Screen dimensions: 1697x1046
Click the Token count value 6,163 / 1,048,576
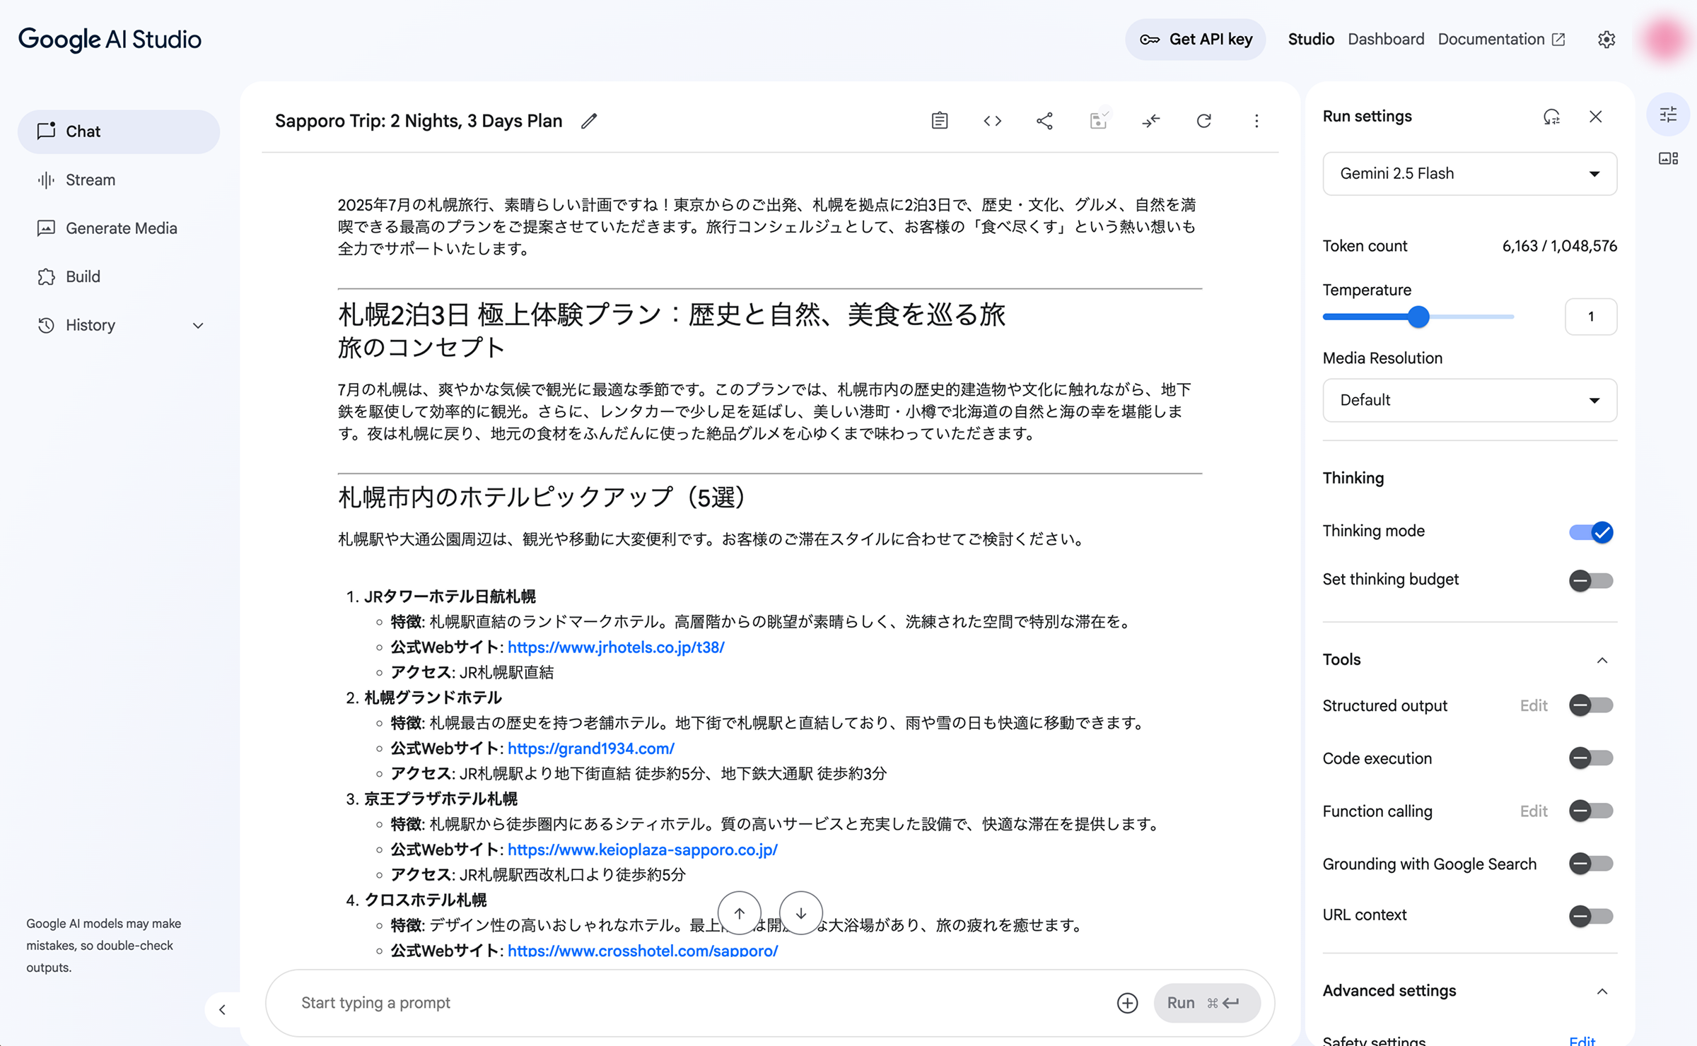[x=1559, y=246]
